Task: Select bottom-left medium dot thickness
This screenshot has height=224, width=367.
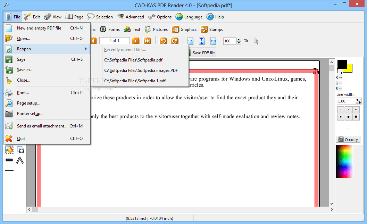Action: point(341,117)
